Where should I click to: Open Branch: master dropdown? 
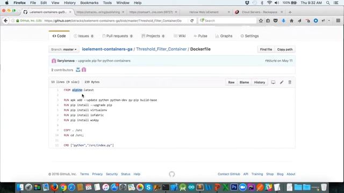[x=63, y=49]
